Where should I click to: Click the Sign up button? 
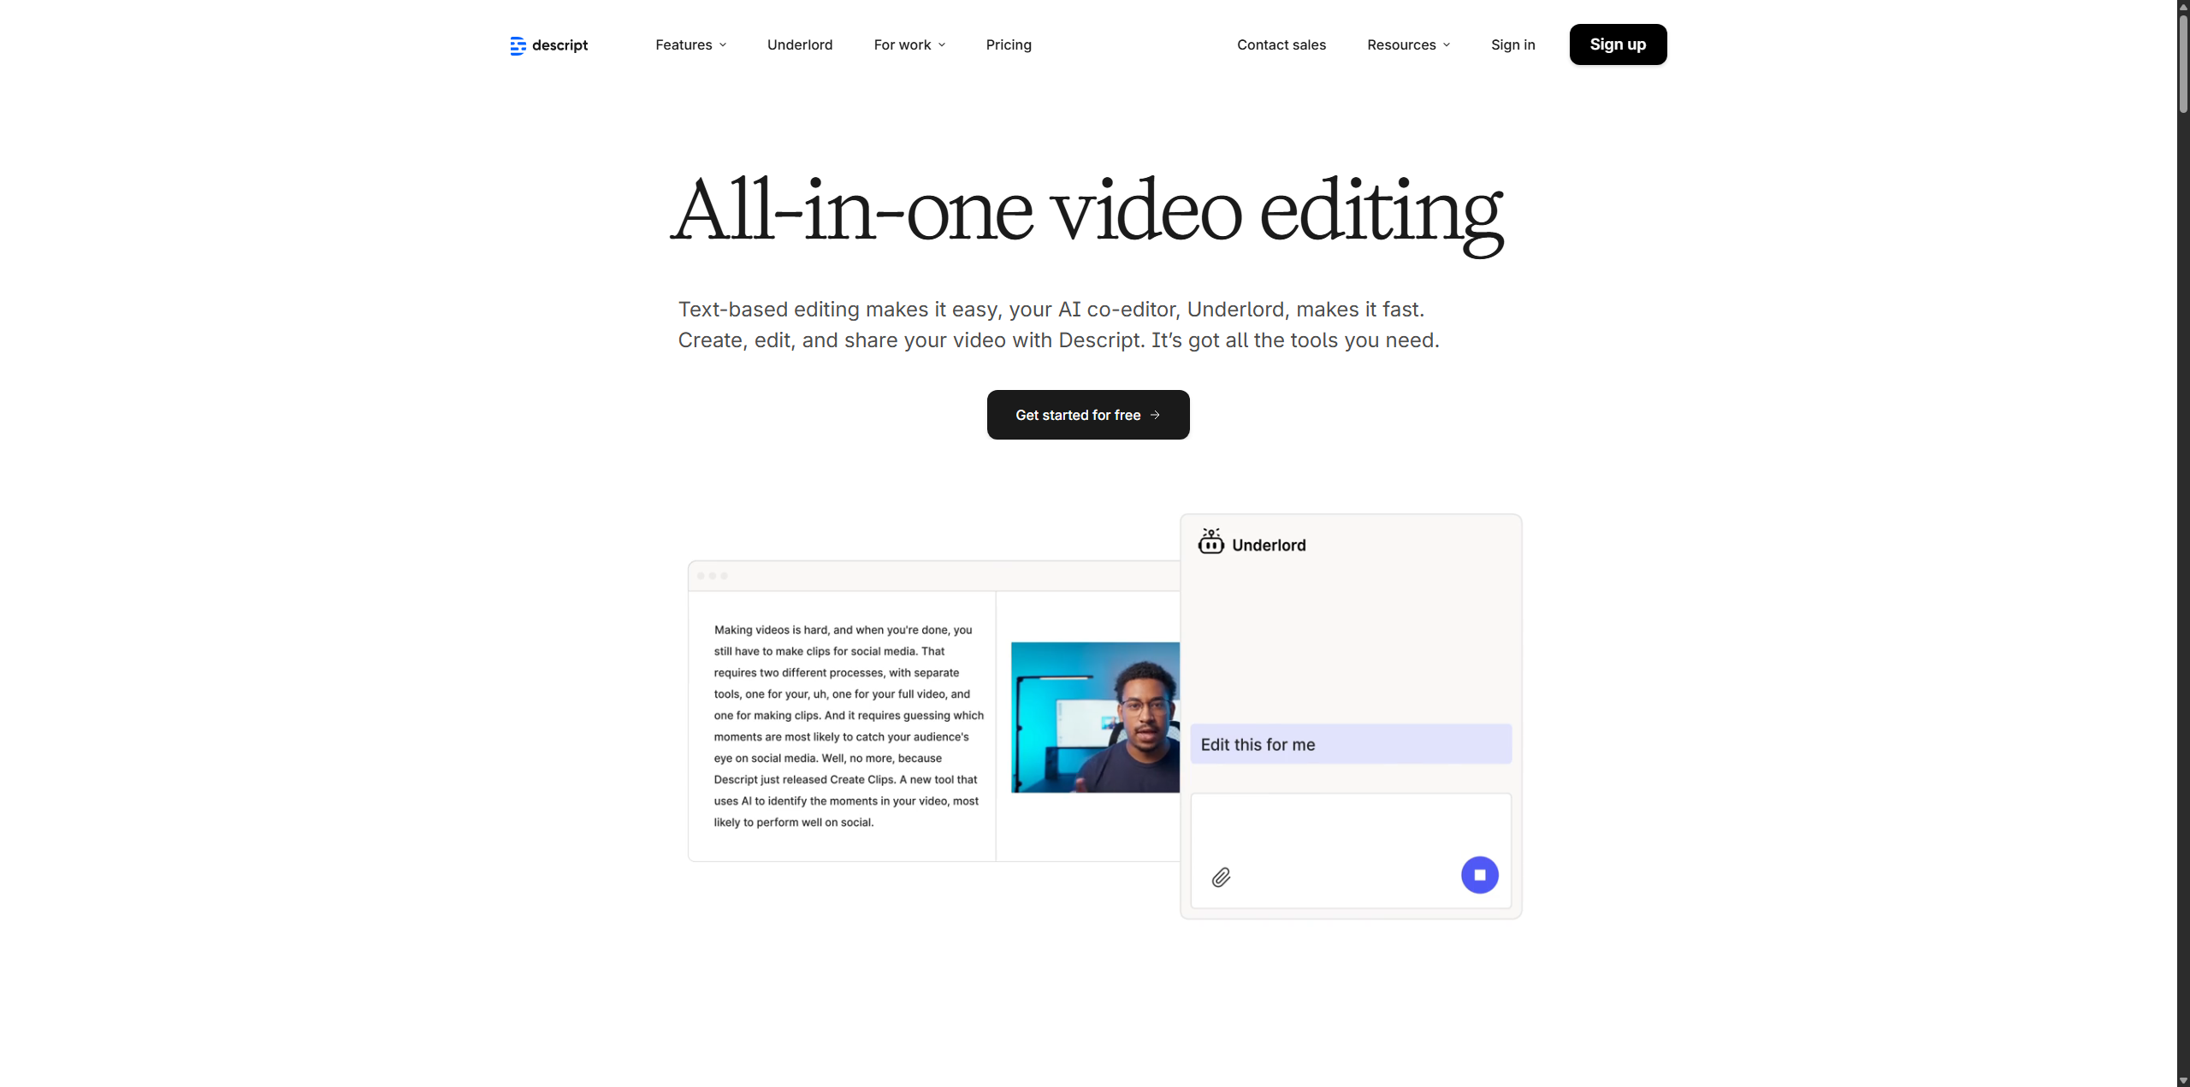pyautogui.click(x=1617, y=44)
